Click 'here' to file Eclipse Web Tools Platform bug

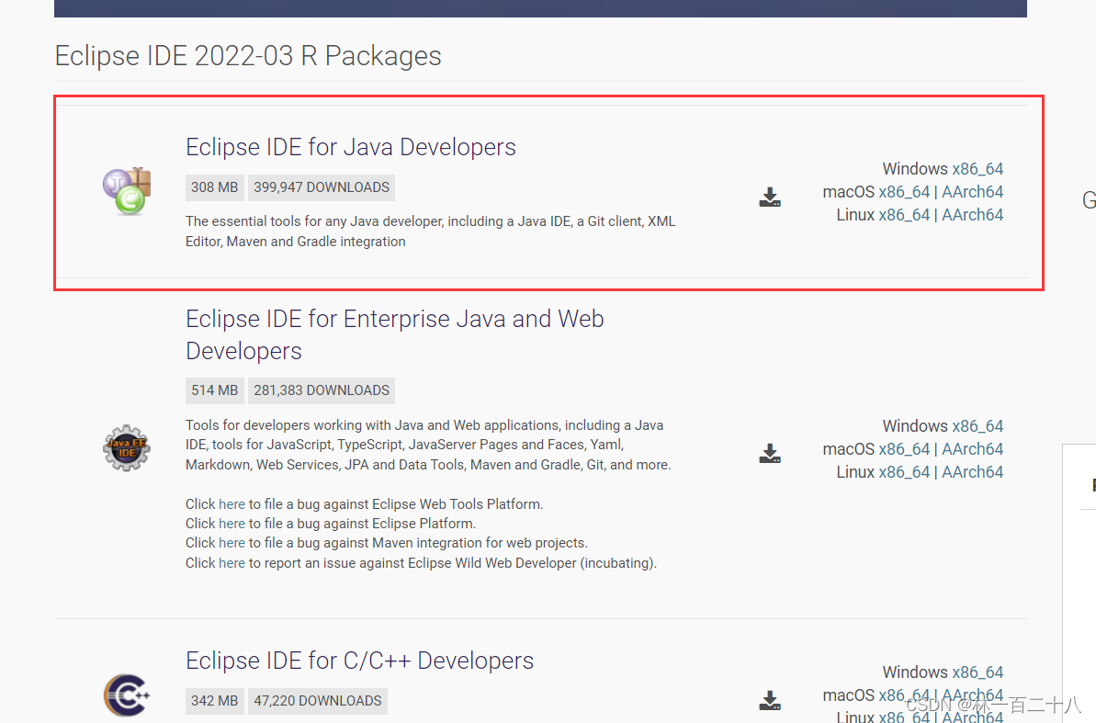coord(232,504)
